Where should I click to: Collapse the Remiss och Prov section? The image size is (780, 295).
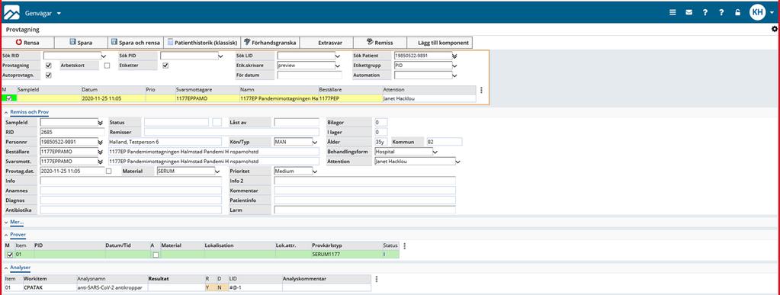pos(28,113)
